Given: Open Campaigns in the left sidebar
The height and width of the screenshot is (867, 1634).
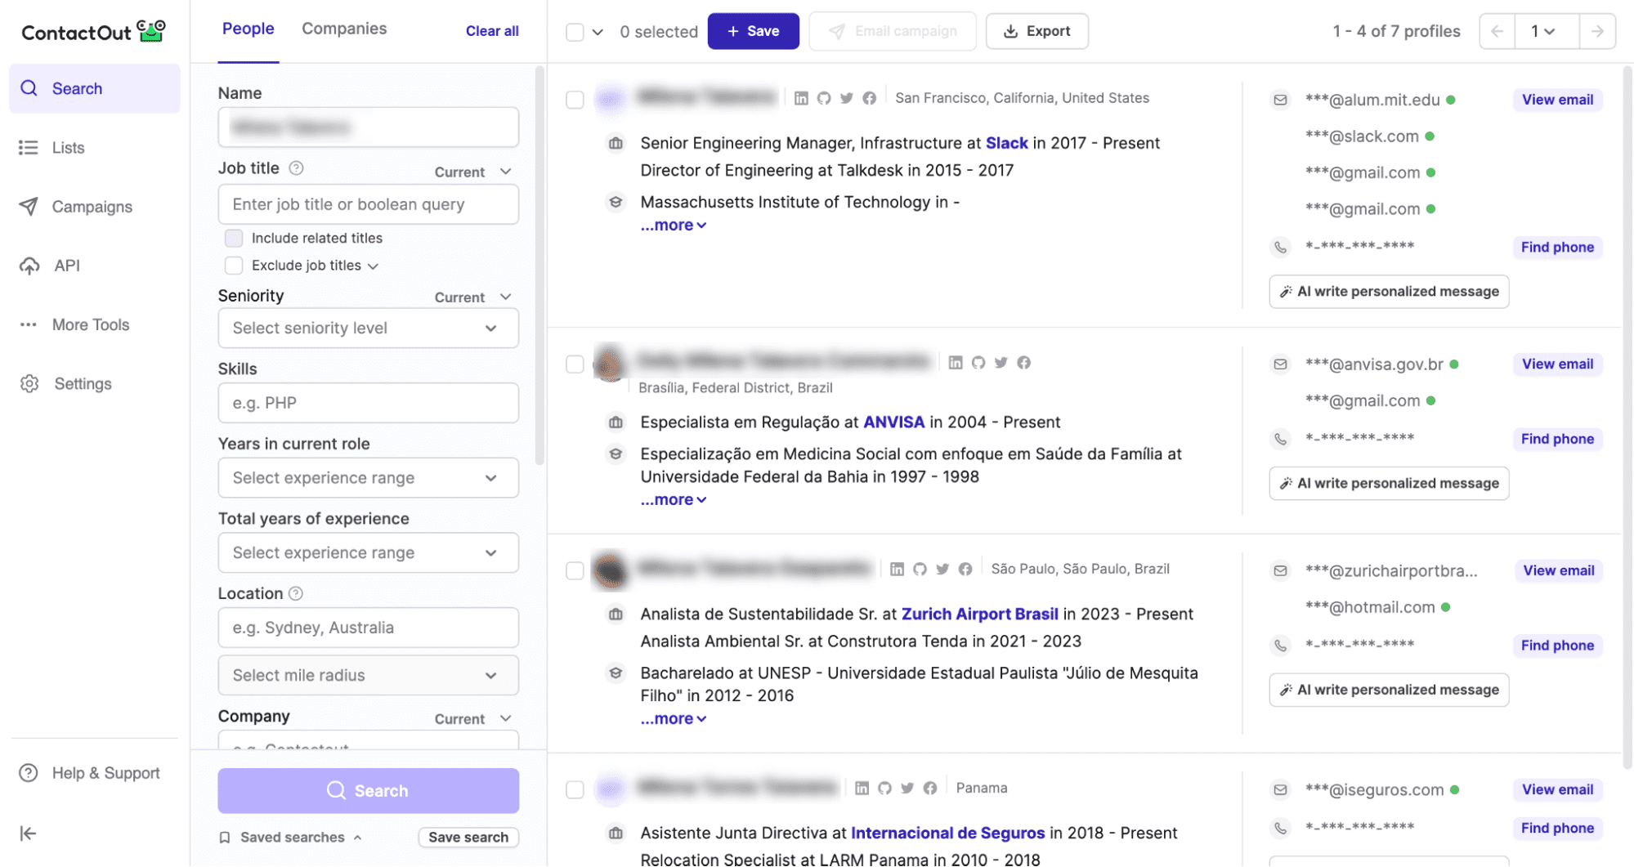Looking at the screenshot, I should point(92,207).
